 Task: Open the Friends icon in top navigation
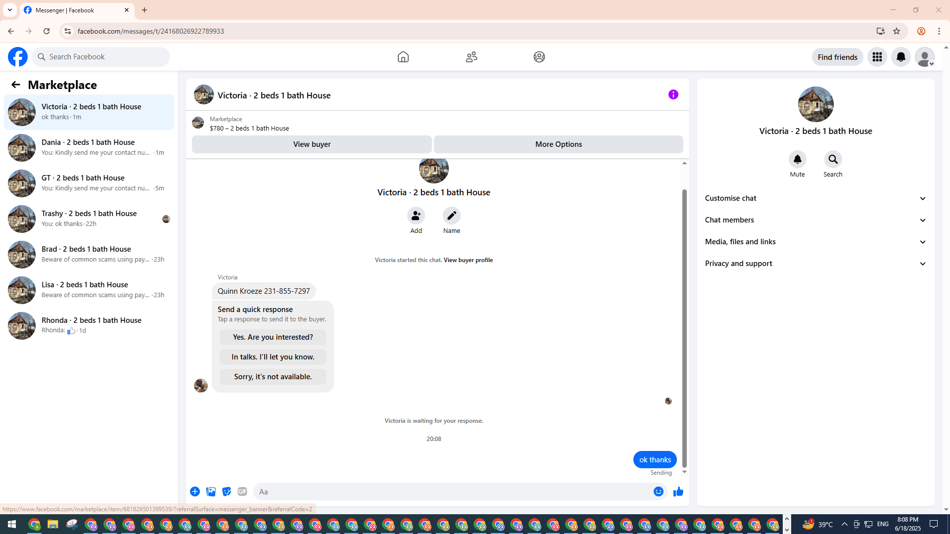click(472, 57)
